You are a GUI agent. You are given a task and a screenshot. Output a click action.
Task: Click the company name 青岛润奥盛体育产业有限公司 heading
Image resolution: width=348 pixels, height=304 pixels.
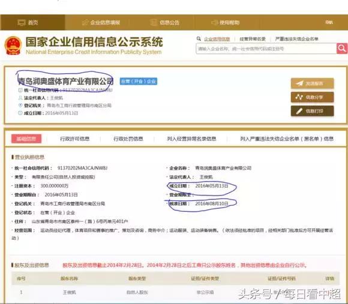point(66,82)
